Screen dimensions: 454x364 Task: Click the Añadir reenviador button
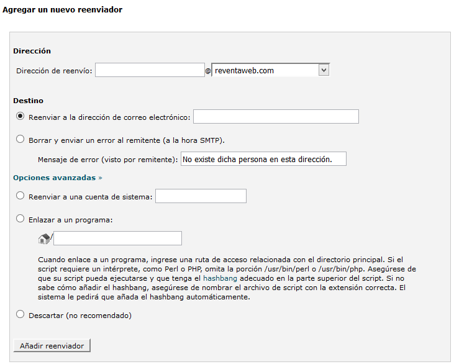click(x=52, y=345)
